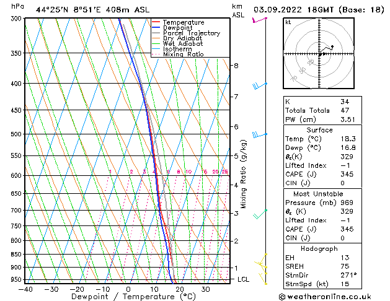390x301 pixels.
Task: Click the yellow wind barb near 900 hPa
Action: [x=260, y=264]
